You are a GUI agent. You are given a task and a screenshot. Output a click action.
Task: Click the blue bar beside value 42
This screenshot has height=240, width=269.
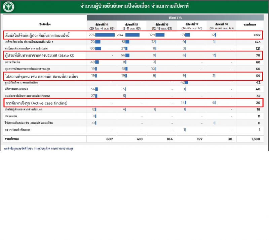187,82
